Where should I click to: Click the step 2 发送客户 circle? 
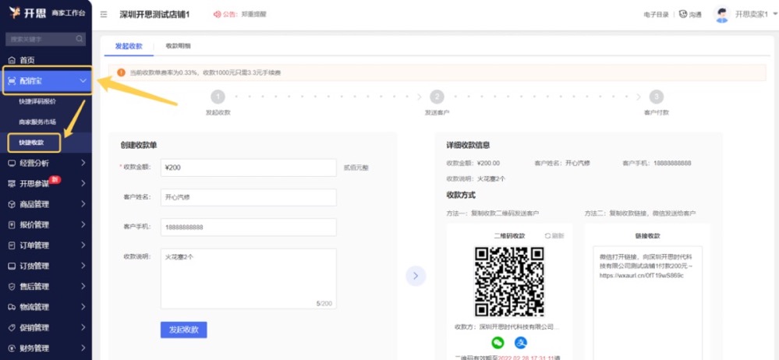[x=437, y=97]
